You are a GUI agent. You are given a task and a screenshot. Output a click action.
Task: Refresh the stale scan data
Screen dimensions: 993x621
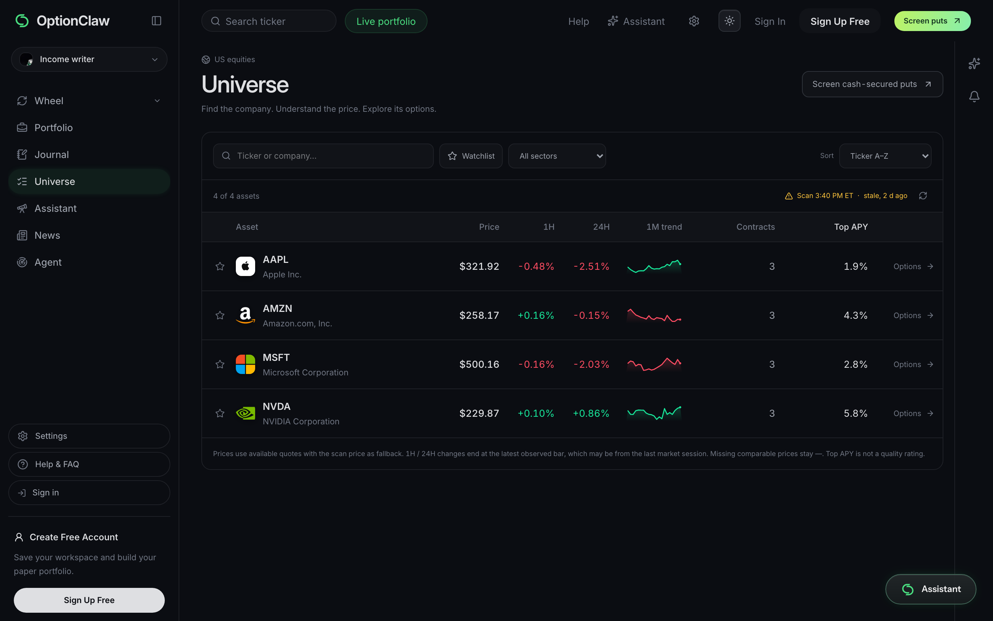(x=923, y=196)
